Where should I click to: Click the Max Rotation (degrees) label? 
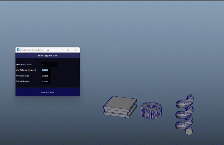click(26, 70)
